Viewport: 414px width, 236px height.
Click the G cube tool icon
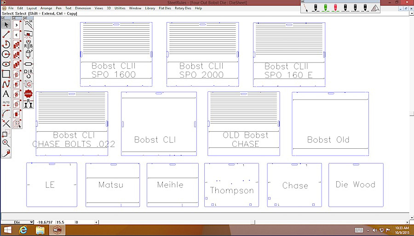point(29,84)
